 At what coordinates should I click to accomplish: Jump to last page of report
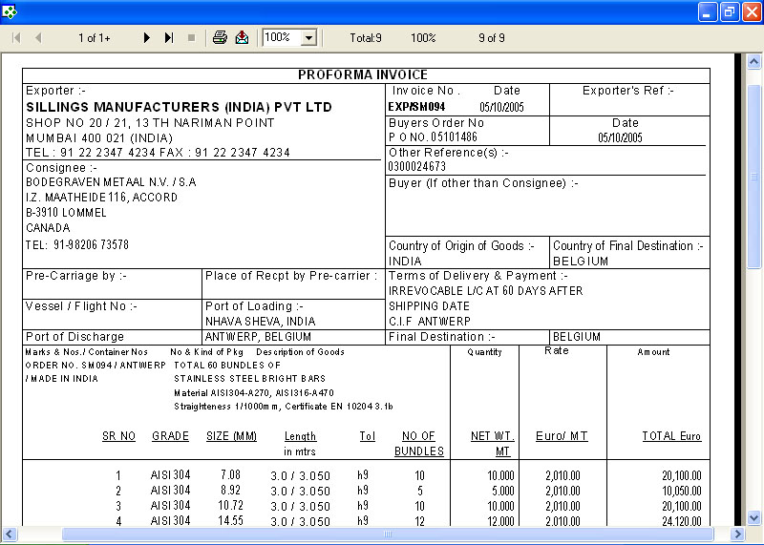[x=169, y=38]
